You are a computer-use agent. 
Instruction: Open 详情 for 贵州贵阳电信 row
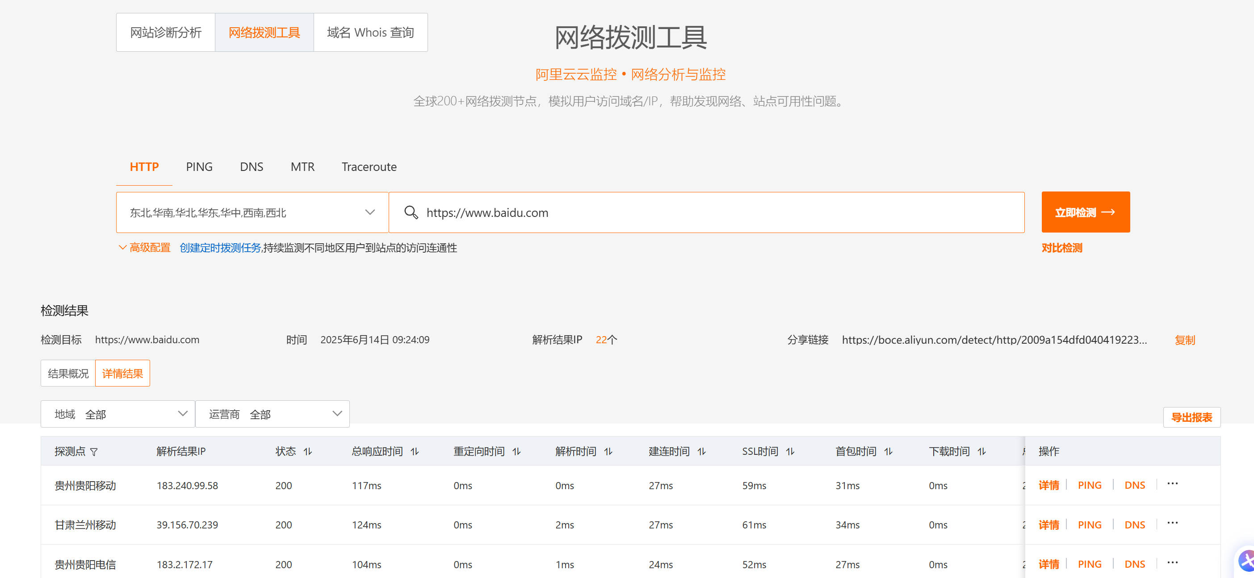(x=1048, y=564)
